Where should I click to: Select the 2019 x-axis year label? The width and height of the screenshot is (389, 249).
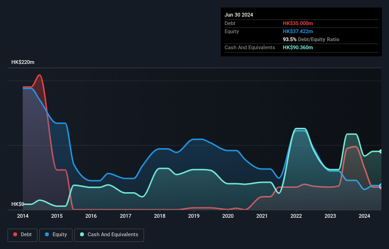[x=194, y=216]
